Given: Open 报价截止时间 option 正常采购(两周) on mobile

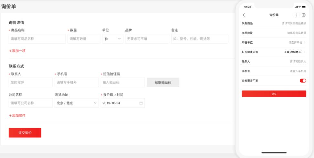Looking at the screenshot, I should tap(292, 52).
